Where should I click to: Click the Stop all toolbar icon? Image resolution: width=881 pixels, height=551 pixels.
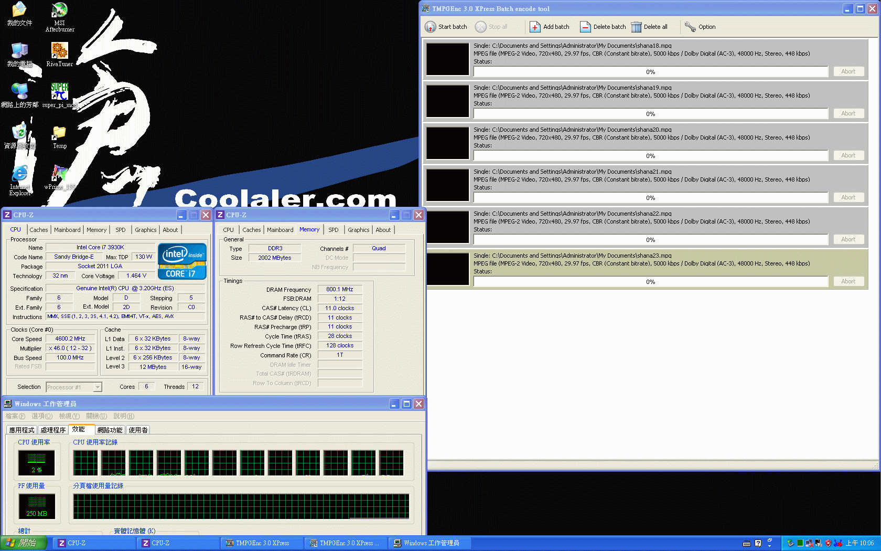[x=480, y=27]
